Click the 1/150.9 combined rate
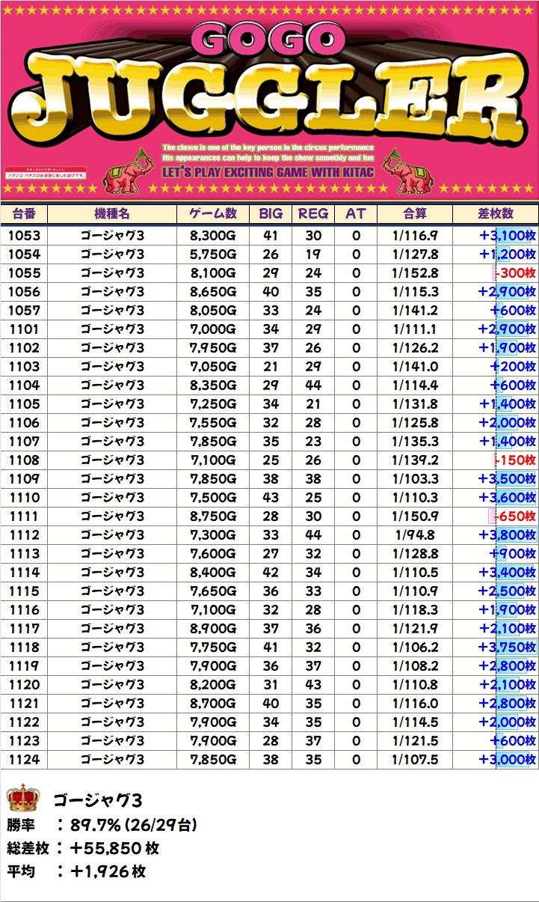The height and width of the screenshot is (902, 539). coord(415,516)
